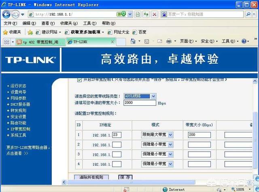Expand the ADSL线路 line type dropdown

click(153, 96)
